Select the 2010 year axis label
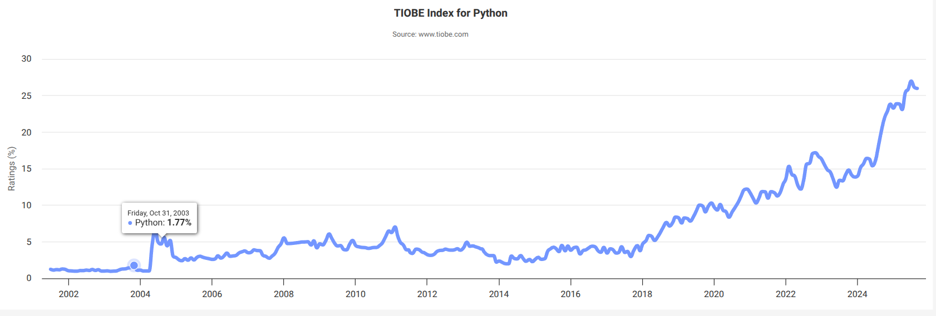This screenshot has height=316, width=936. coord(356,294)
